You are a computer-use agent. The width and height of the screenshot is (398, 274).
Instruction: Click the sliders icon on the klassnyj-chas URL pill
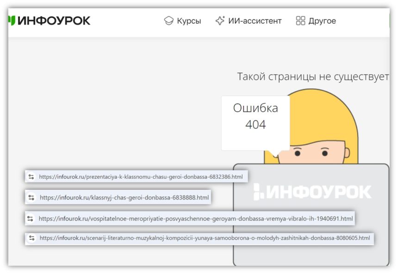(x=31, y=197)
